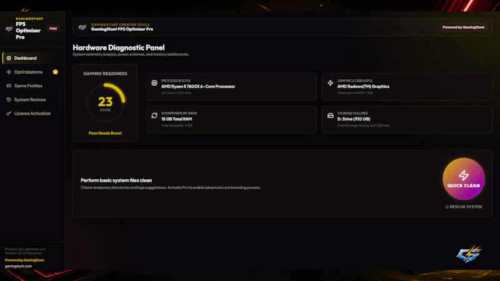Click Powered by GamingStunt in sidebar footer

tap(24, 260)
